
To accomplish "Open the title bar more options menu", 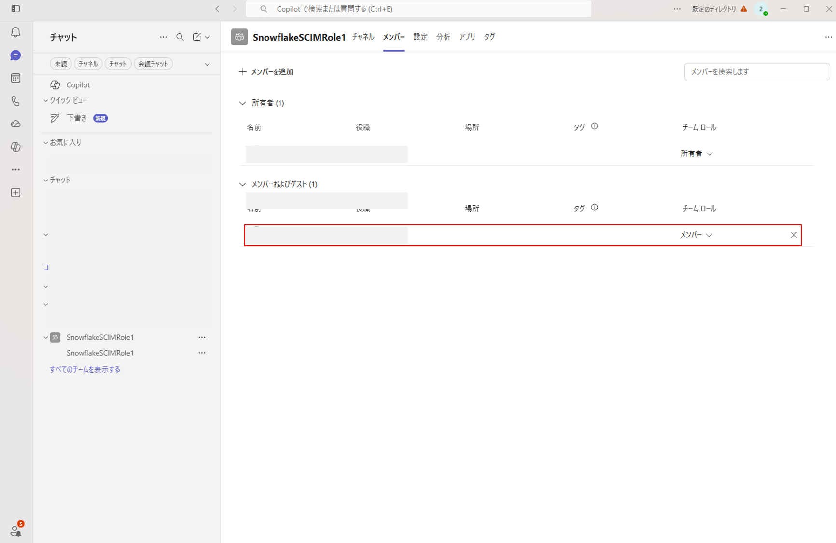I will coord(677,9).
